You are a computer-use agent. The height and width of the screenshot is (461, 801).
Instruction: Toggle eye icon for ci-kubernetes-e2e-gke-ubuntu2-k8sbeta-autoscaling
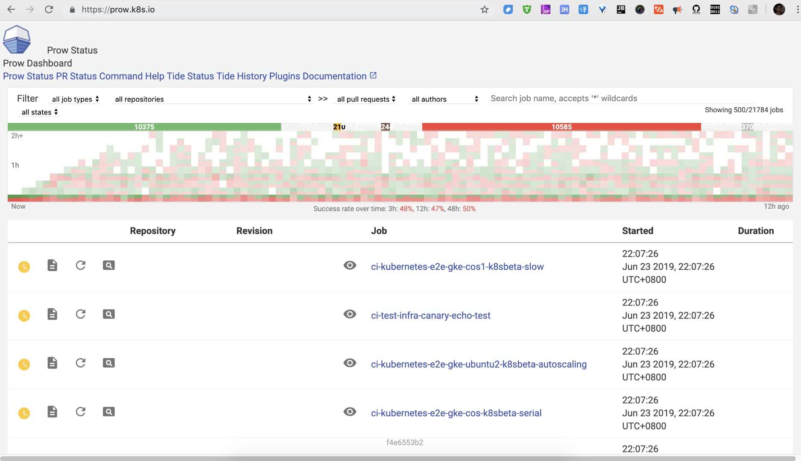tap(350, 363)
